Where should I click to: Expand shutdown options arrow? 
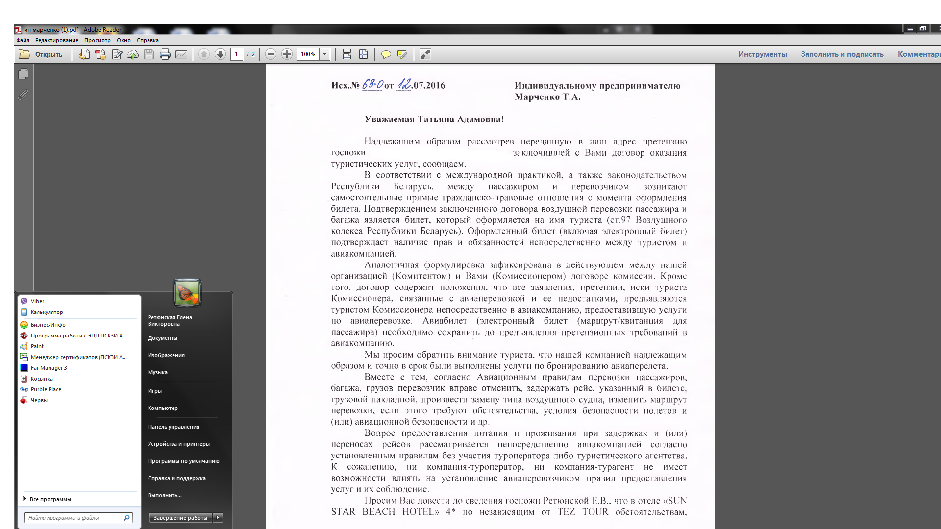pos(218,518)
